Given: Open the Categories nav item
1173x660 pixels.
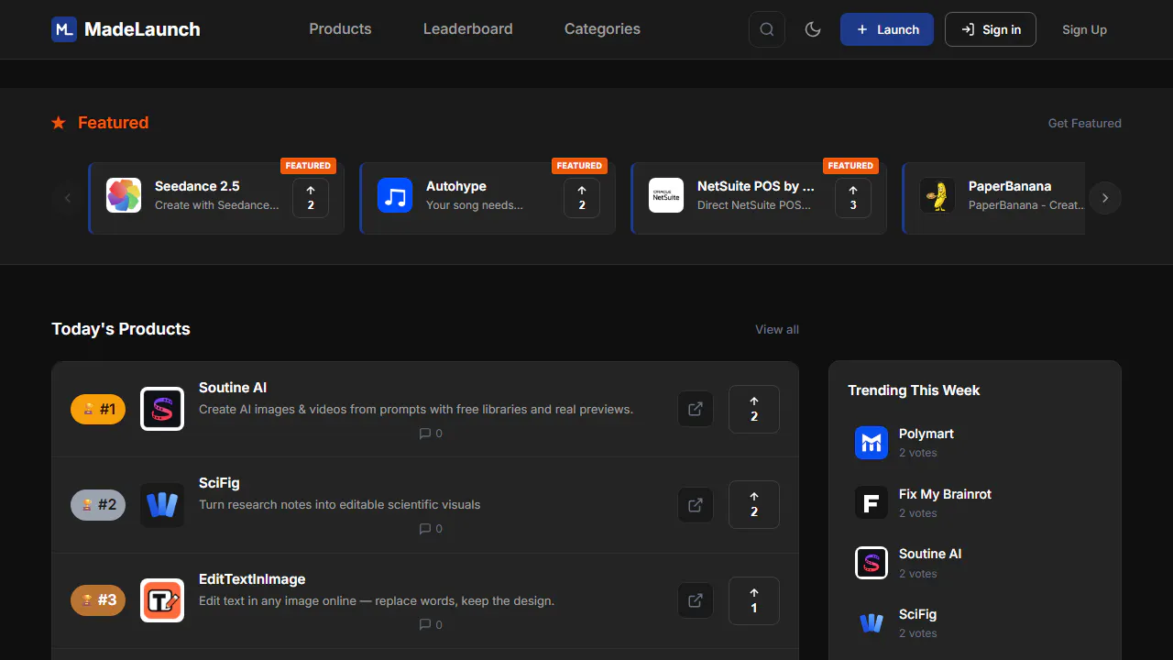Looking at the screenshot, I should 602,29.
